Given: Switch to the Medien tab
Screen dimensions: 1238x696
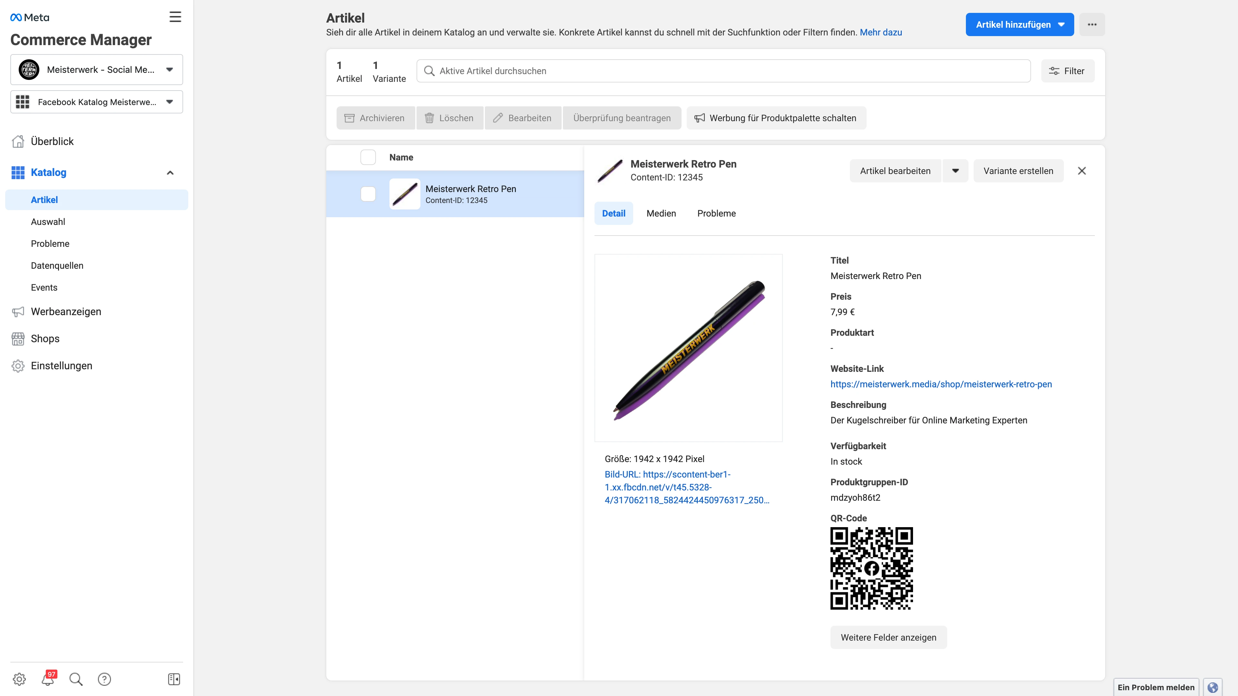Looking at the screenshot, I should click(x=661, y=213).
